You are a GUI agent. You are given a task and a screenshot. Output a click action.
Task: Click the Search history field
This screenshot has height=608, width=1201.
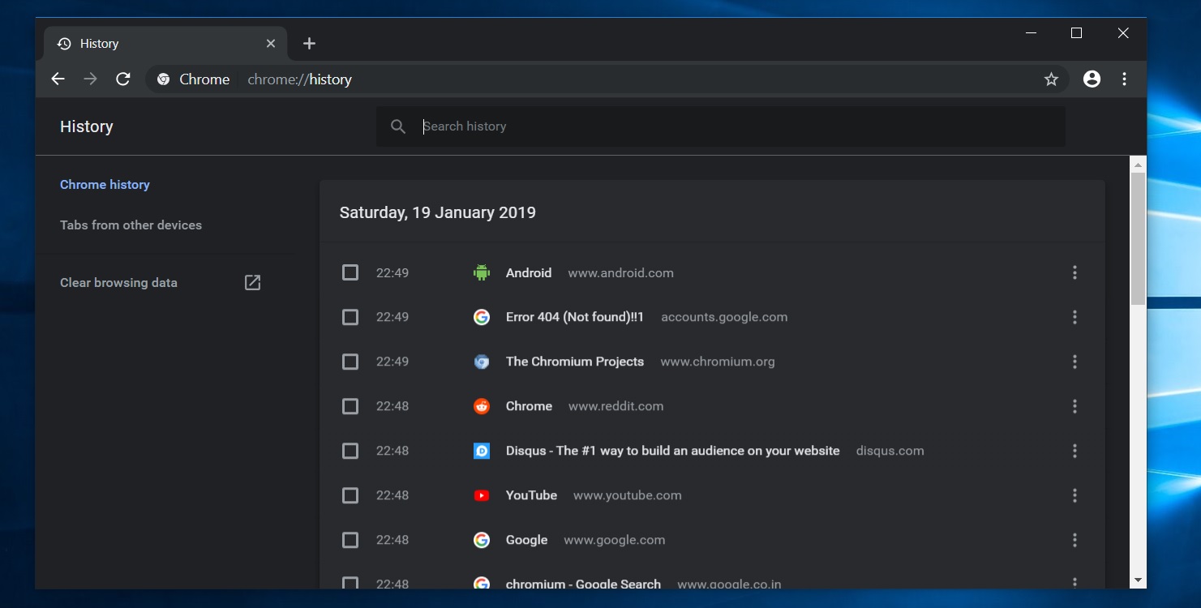(x=721, y=126)
